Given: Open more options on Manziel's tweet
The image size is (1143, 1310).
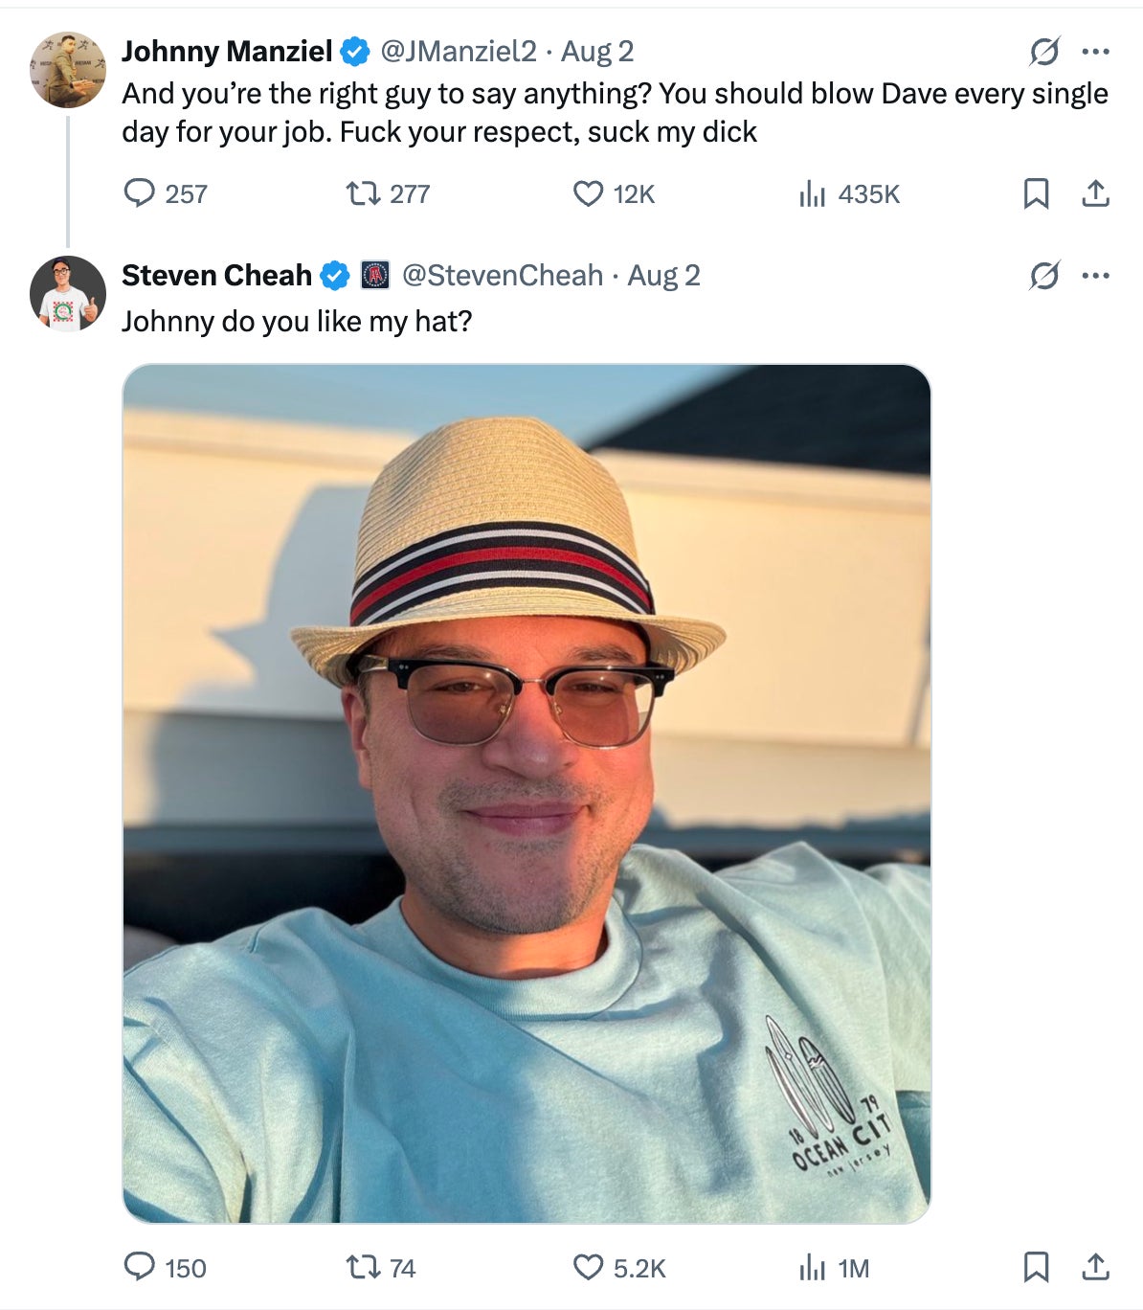Looking at the screenshot, I should click(1095, 52).
